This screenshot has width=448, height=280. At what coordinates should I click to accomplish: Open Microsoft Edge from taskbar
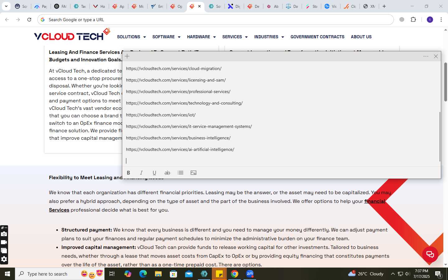(x=143, y=274)
